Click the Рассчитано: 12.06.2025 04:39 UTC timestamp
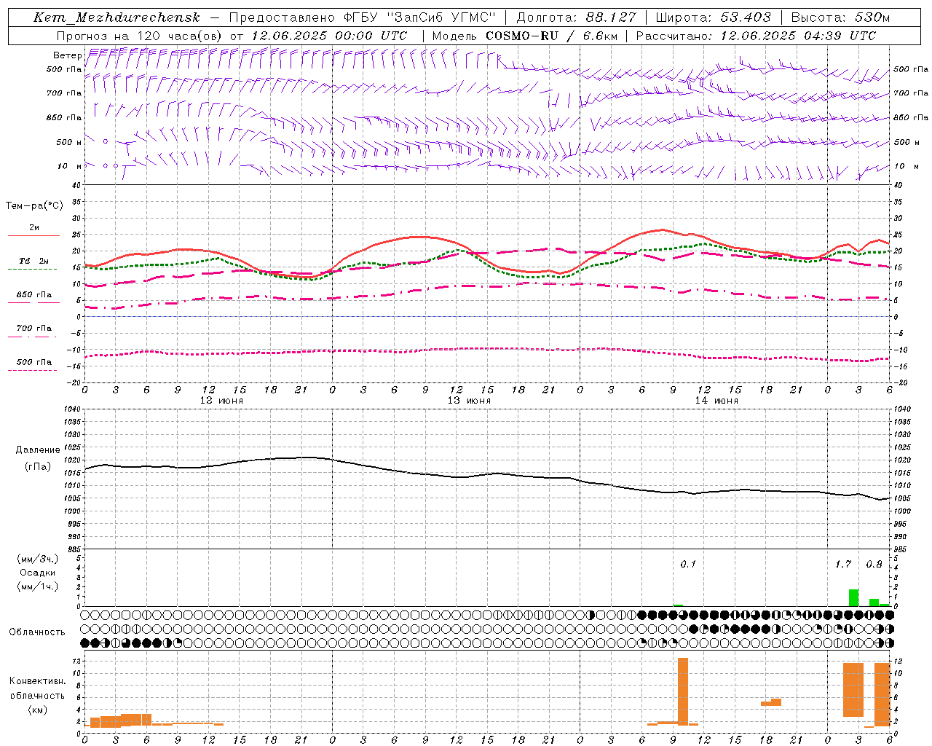932x746 pixels. [x=756, y=36]
